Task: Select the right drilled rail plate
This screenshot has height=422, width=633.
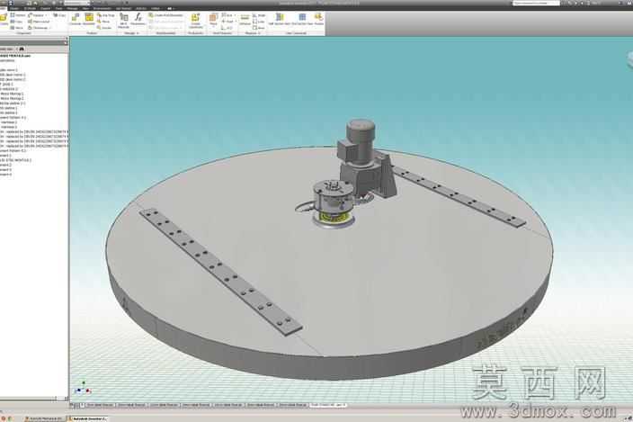Action: tap(459, 196)
